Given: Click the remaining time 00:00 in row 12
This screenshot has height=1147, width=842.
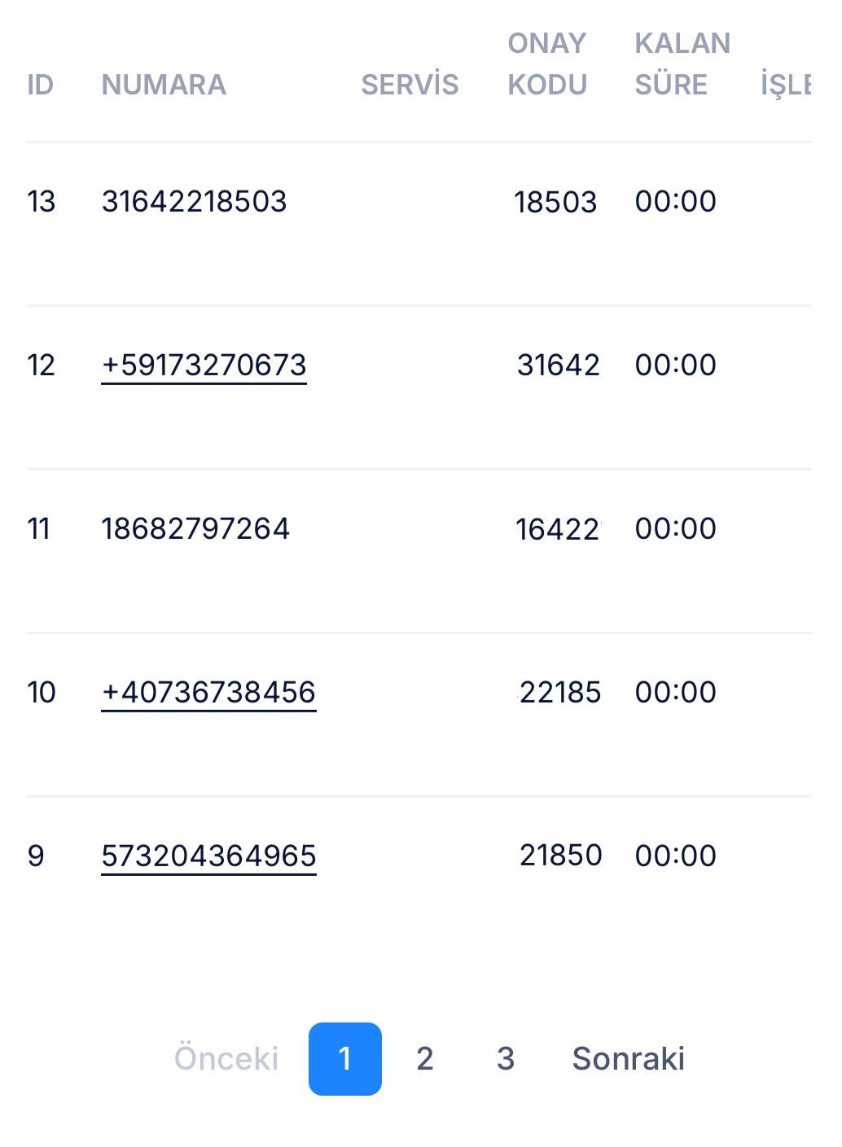Looking at the screenshot, I should 675,365.
